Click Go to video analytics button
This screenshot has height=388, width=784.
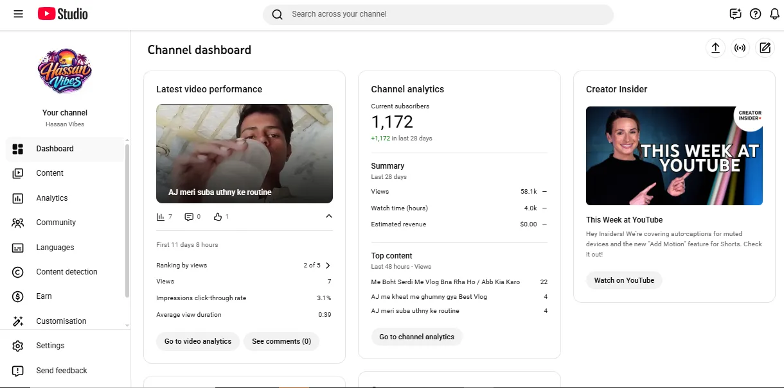click(198, 341)
